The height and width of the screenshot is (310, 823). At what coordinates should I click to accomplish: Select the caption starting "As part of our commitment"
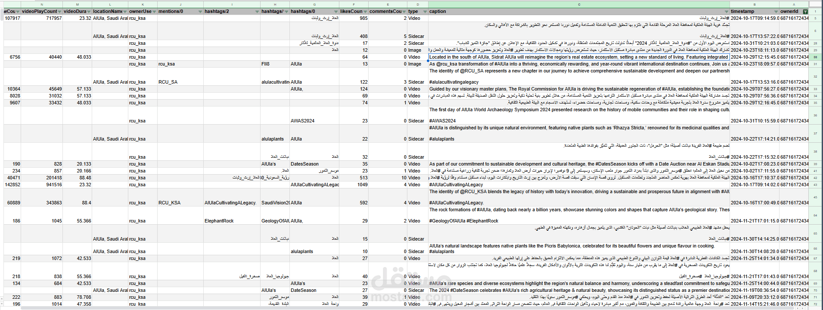pyautogui.click(x=579, y=164)
